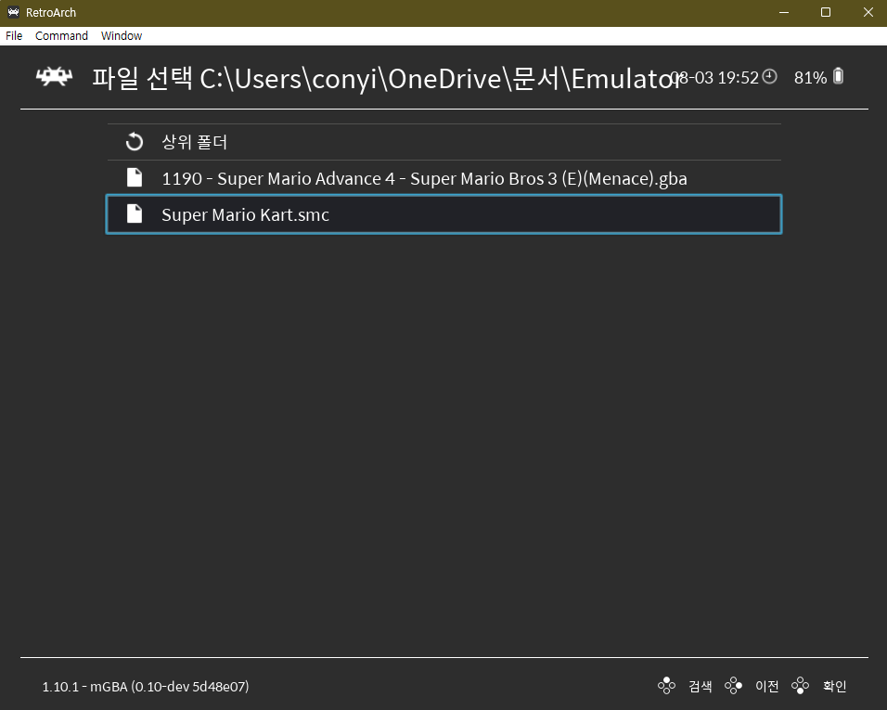The height and width of the screenshot is (710, 887).
Task: Click the RetroArch invader logo in header
Action: click(x=55, y=77)
